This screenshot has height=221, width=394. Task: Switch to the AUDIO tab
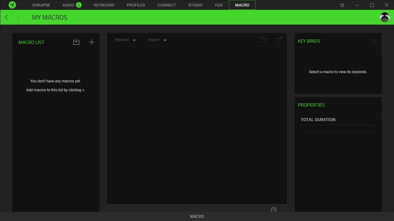(x=68, y=5)
